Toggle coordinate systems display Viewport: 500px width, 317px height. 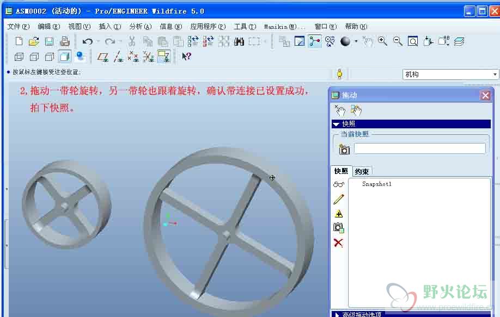[x=149, y=57]
